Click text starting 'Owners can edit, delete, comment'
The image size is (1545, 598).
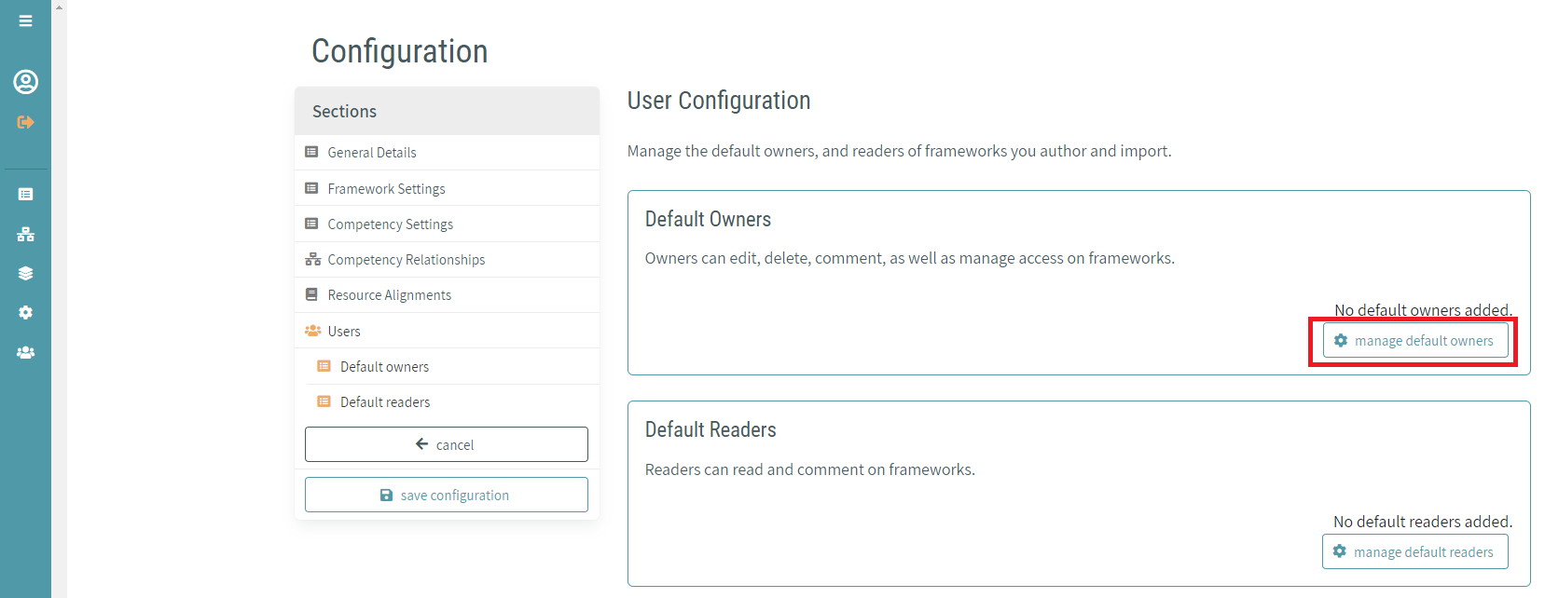pos(909,258)
